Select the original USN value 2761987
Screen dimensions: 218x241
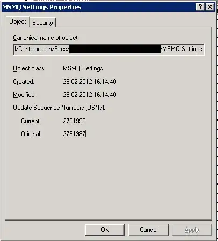point(74,134)
